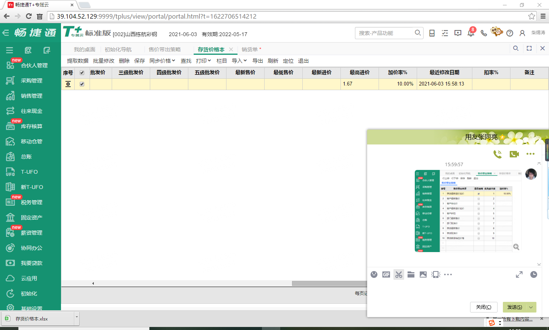
Task: Click the scrollbar left arrow of the grid
Action: tap(93, 283)
